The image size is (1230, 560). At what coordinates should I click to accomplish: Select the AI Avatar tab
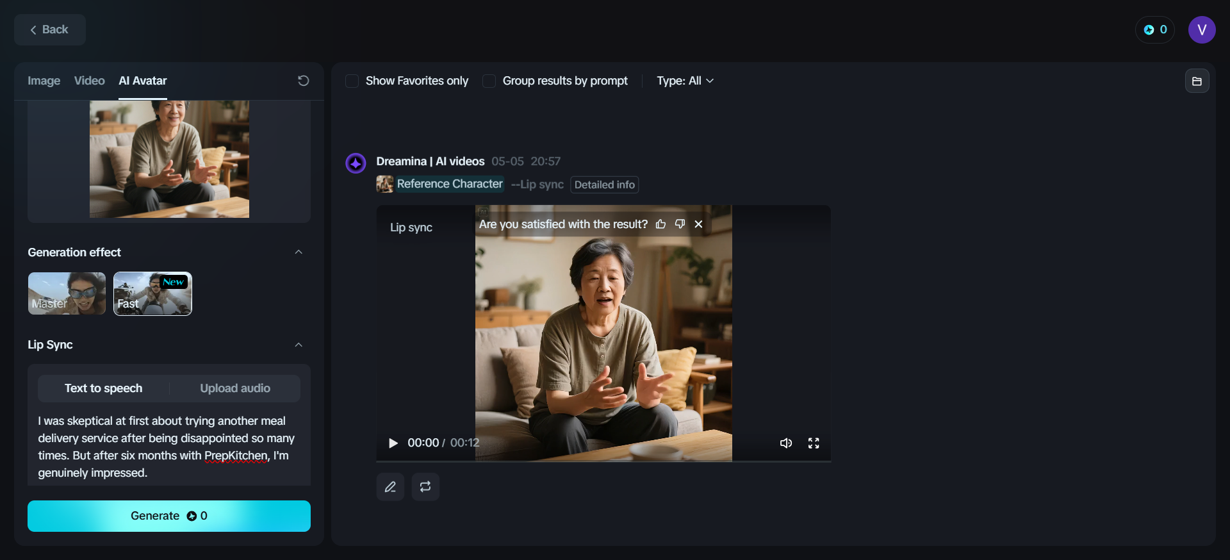click(143, 81)
